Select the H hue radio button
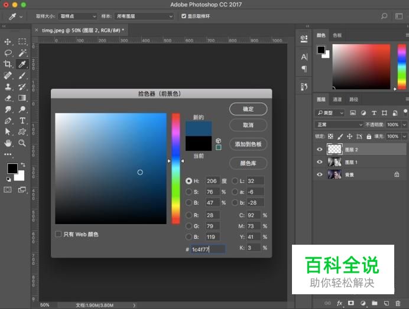Viewport: 409px width, 309px height. (x=189, y=181)
